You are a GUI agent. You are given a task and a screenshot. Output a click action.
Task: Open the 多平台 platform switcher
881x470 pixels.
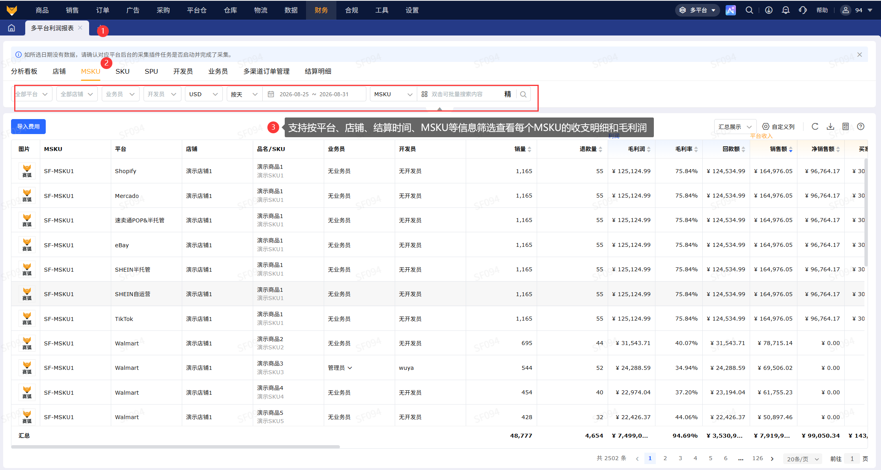point(697,10)
